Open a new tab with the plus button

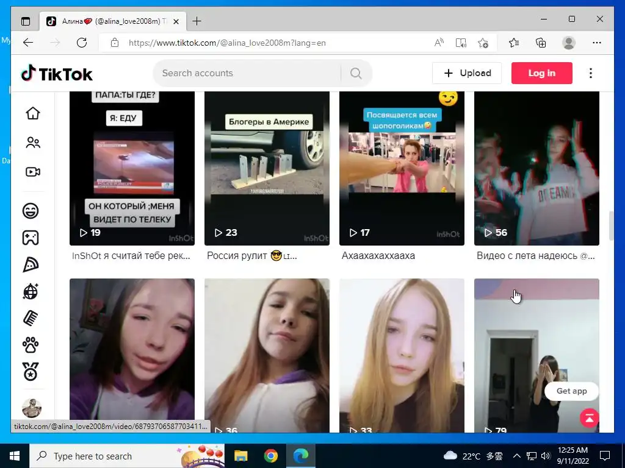click(197, 21)
